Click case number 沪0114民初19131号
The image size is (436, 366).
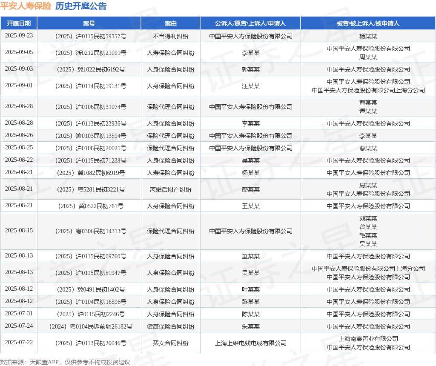pyautogui.click(x=91, y=86)
